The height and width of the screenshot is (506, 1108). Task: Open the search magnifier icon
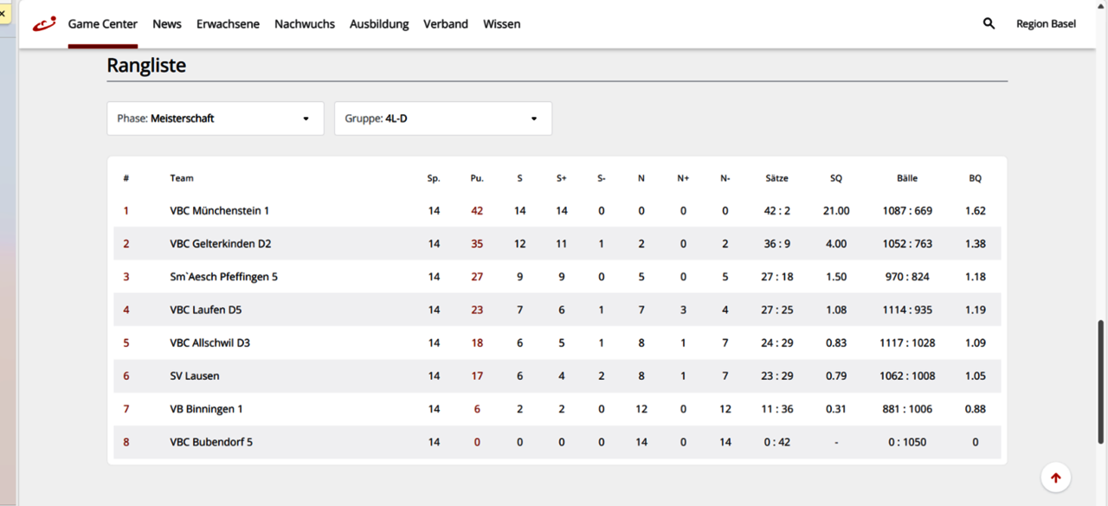989,24
